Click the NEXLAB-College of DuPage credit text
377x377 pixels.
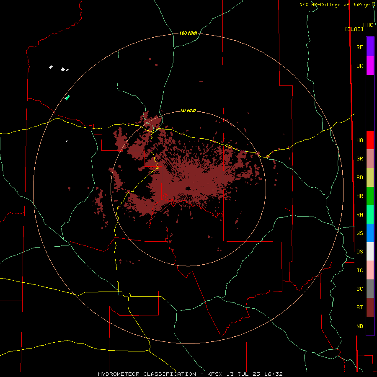click(x=334, y=5)
